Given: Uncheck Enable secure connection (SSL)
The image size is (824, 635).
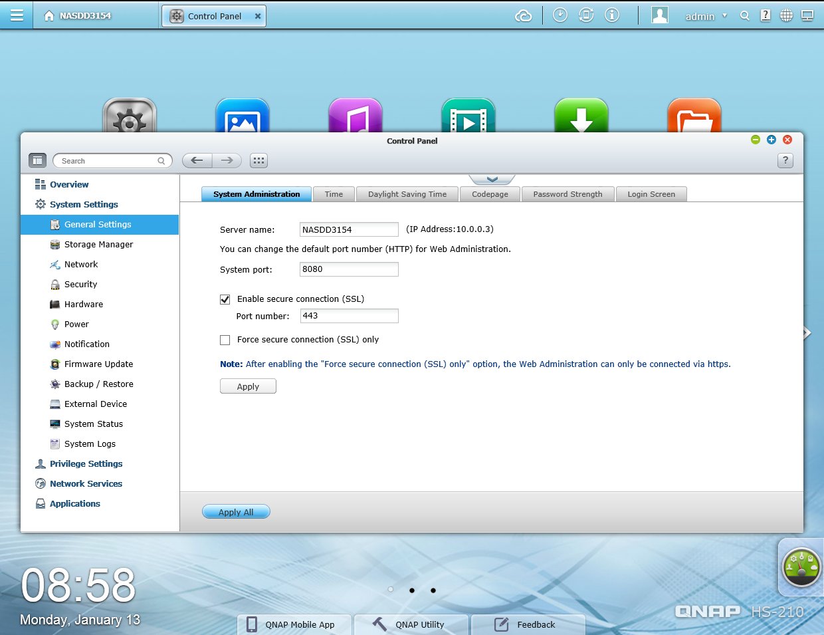Looking at the screenshot, I should click(225, 299).
